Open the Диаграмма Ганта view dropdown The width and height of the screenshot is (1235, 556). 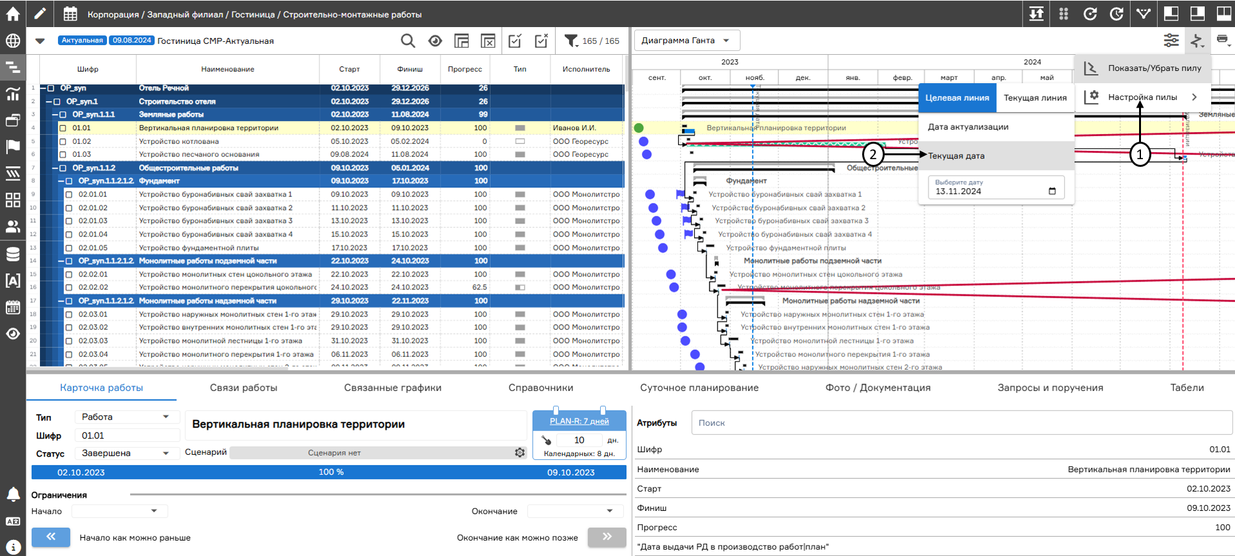point(687,40)
